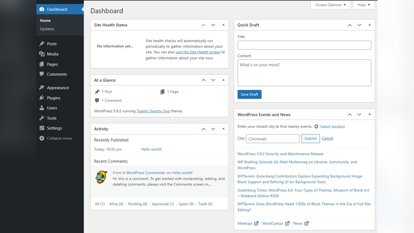This screenshot has width=414, height=233.
Task: Open the Twenty Twenty-Two theme link
Action: tap(153, 111)
